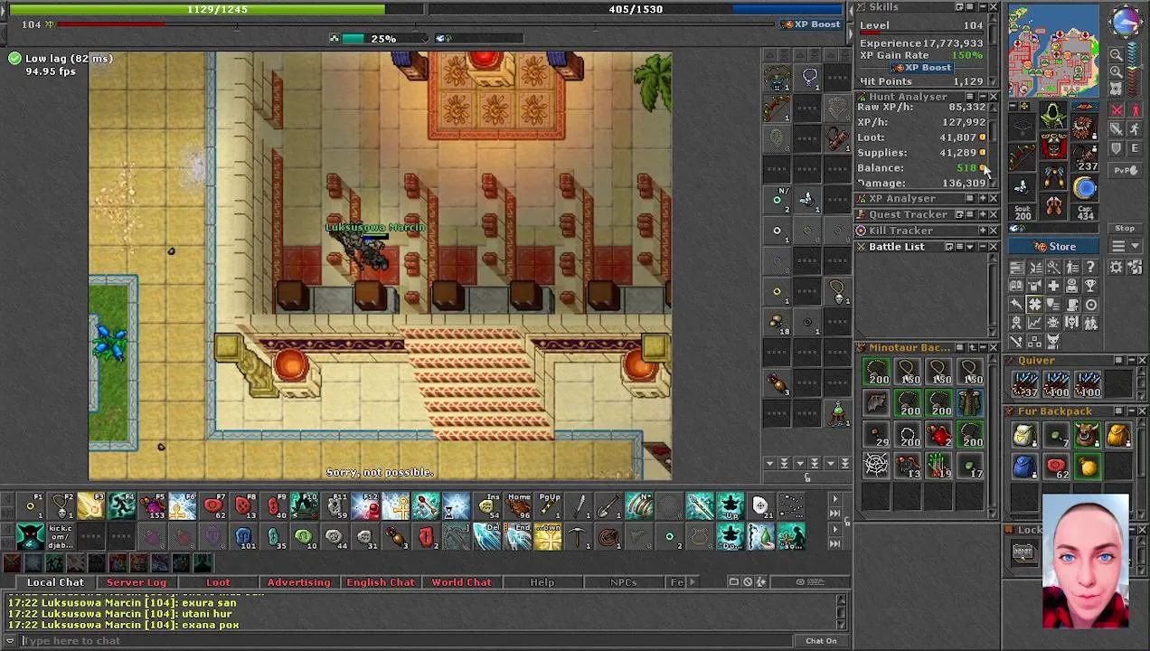The width and height of the screenshot is (1150, 651).
Task: Use the blue rune with count 101
Action: 243,538
